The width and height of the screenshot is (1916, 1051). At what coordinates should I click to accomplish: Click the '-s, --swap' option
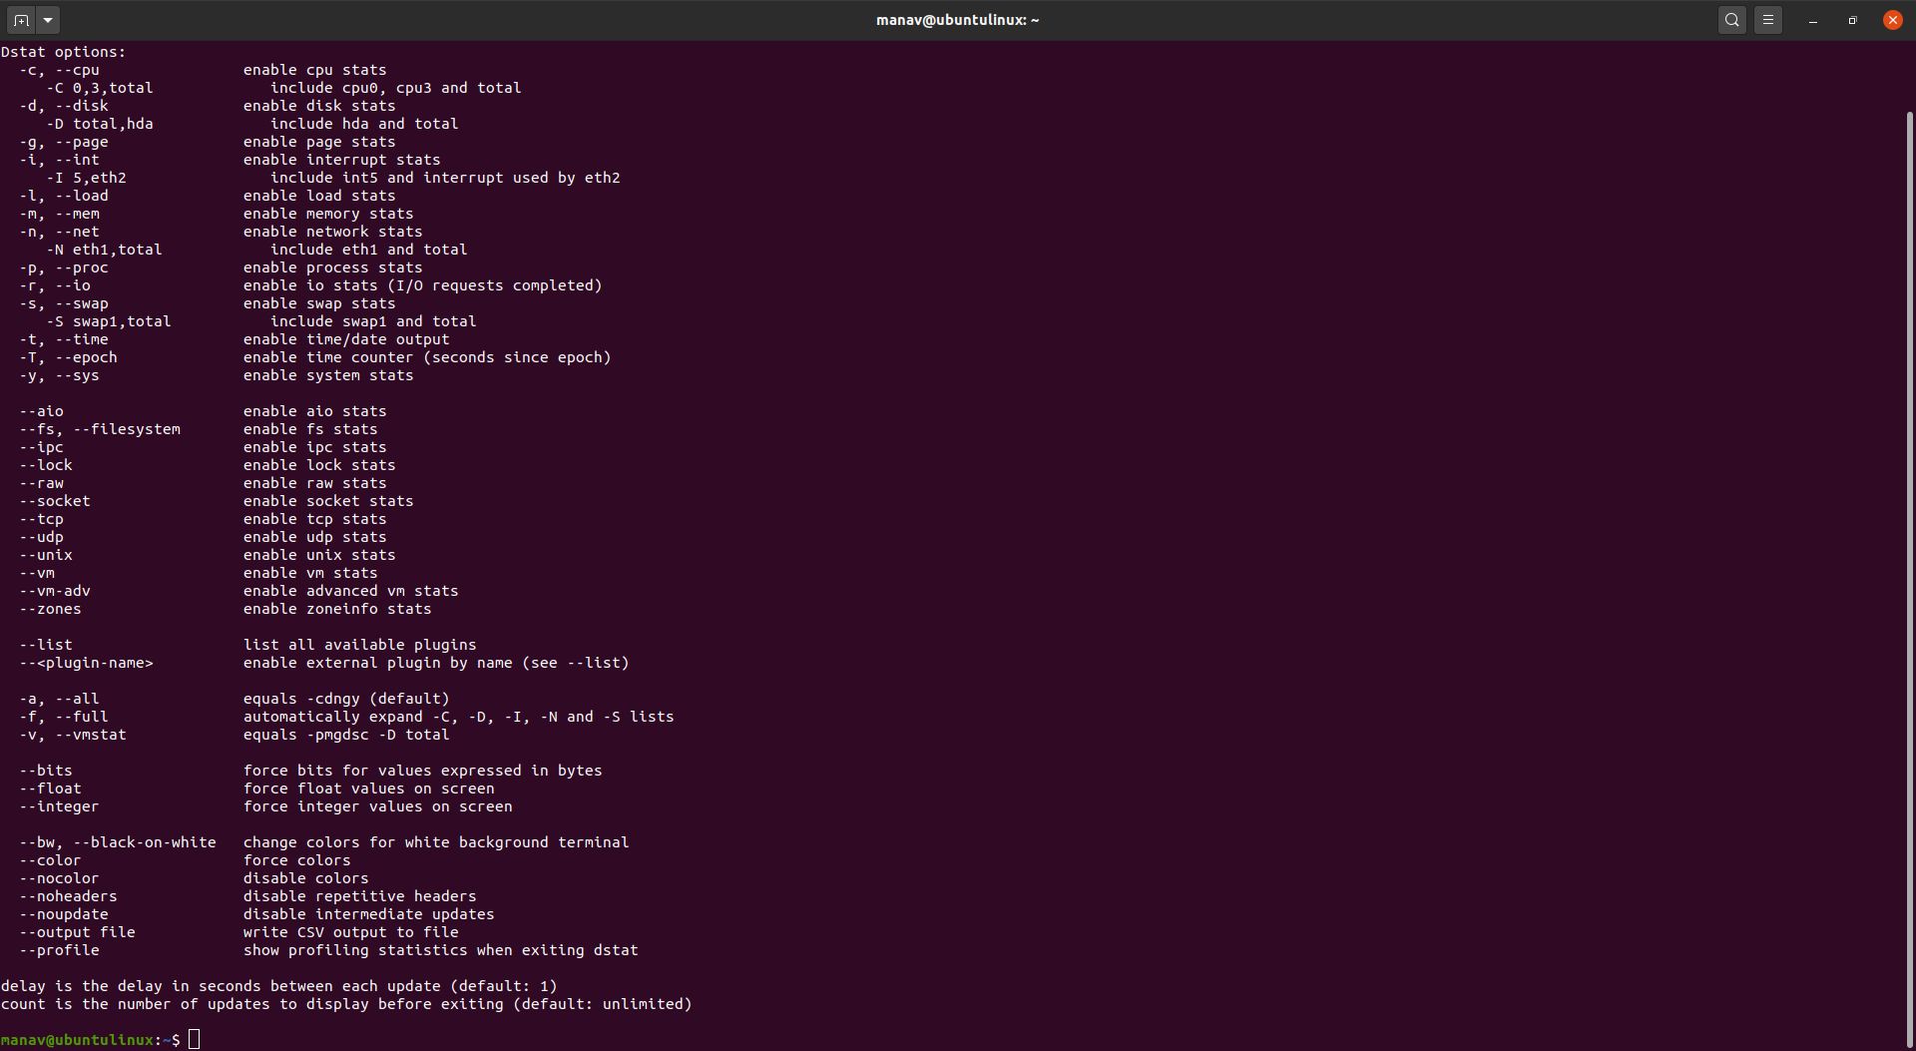point(64,303)
